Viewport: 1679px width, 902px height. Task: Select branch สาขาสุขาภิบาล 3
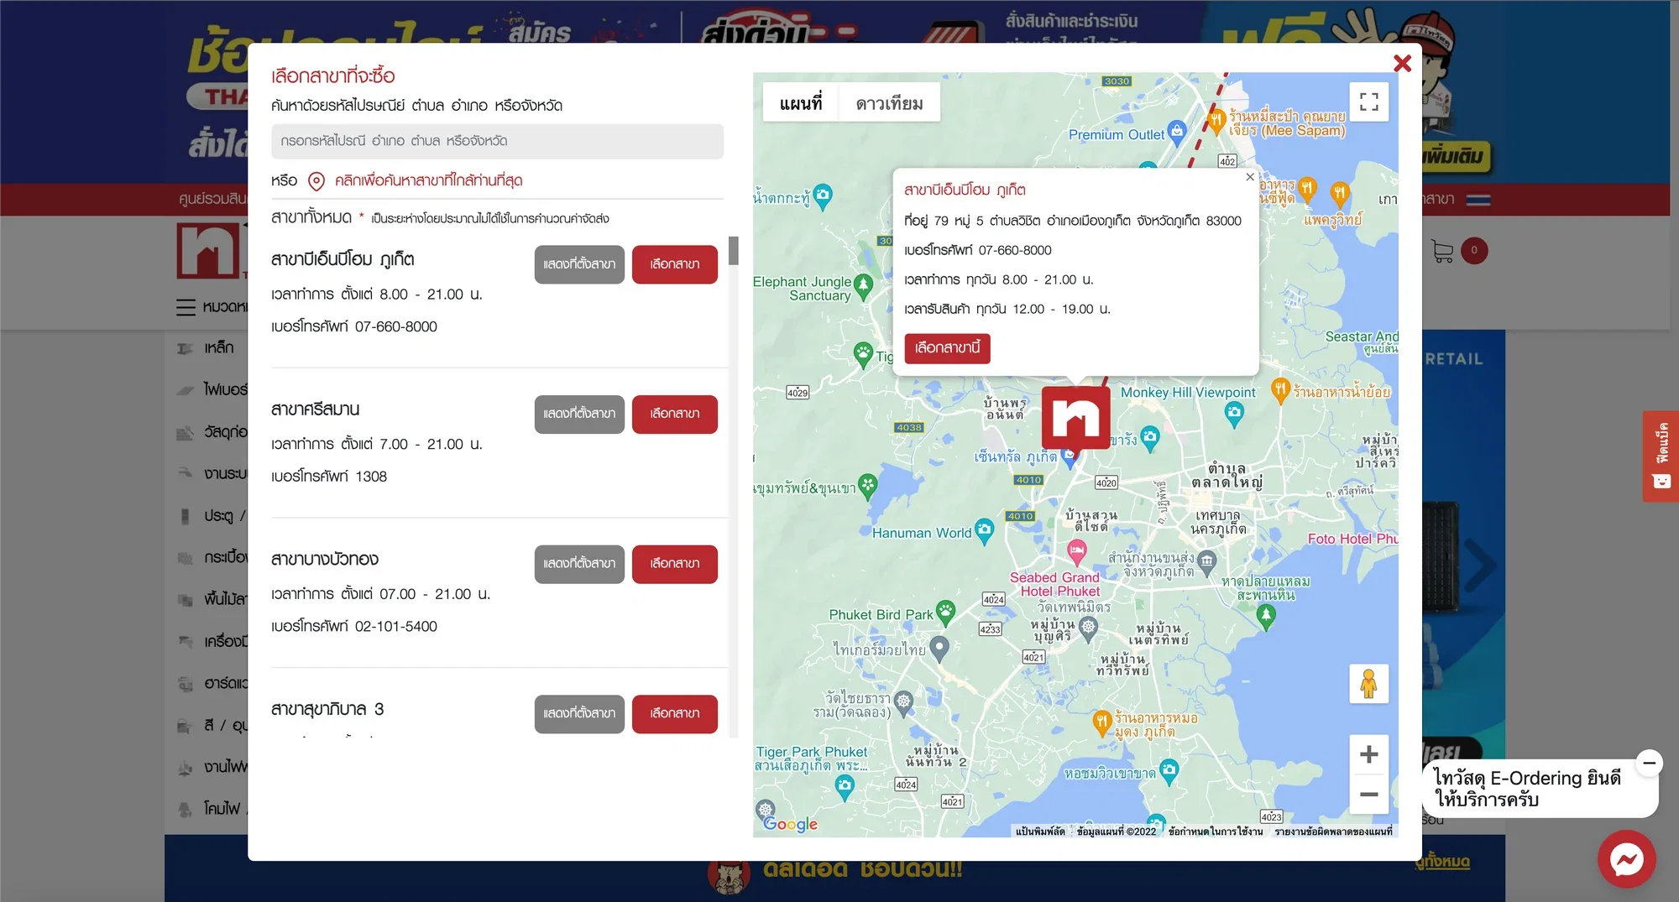674,714
